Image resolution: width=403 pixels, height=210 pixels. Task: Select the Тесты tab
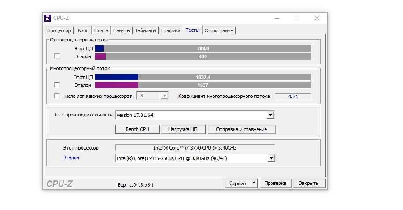click(193, 30)
